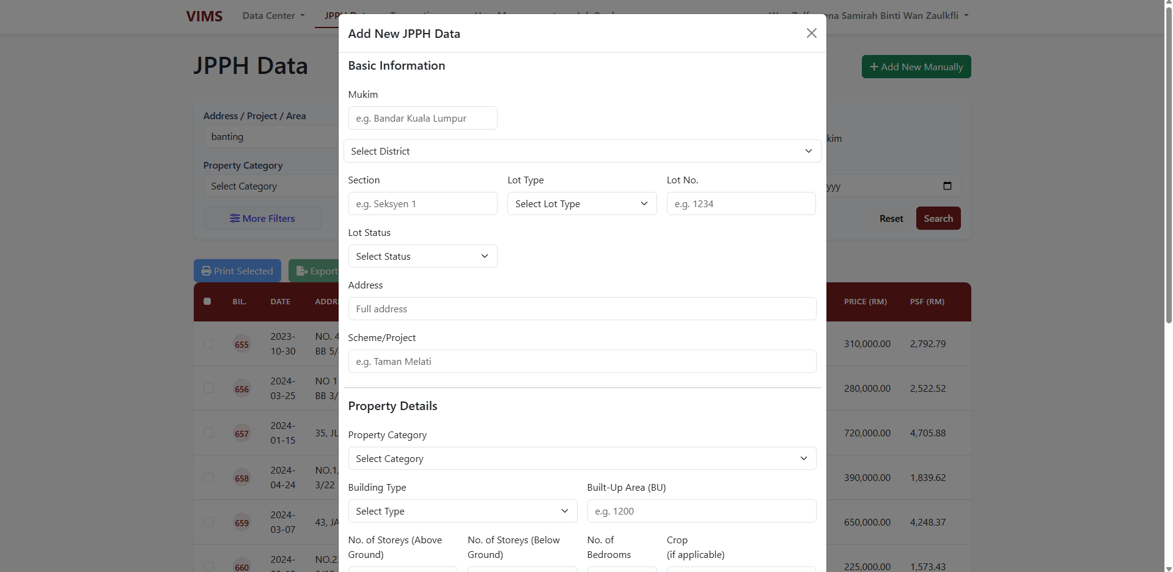Click the plus icon on Add New Manually
This screenshot has height=572, width=1173.
[x=873, y=67]
